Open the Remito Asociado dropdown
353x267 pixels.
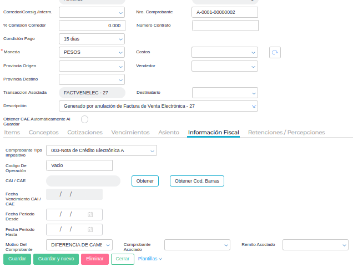point(315,245)
